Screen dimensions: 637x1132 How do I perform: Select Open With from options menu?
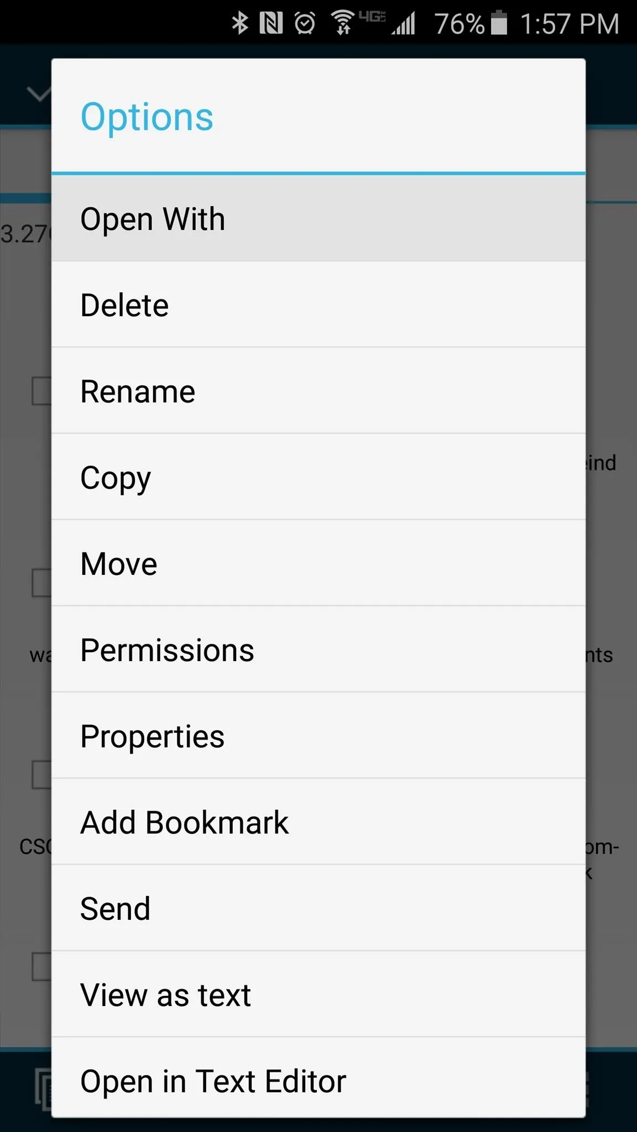coord(318,218)
